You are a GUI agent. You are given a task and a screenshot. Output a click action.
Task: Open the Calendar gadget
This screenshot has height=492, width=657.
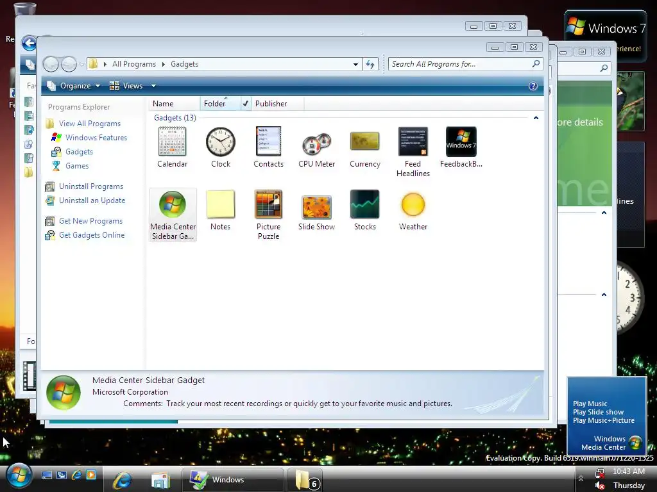(x=172, y=147)
